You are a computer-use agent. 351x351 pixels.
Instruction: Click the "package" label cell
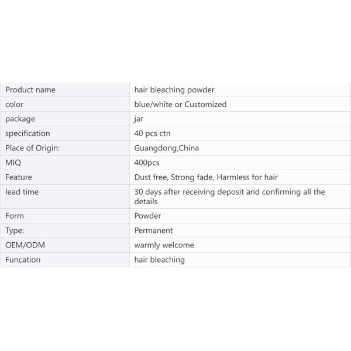point(20,119)
